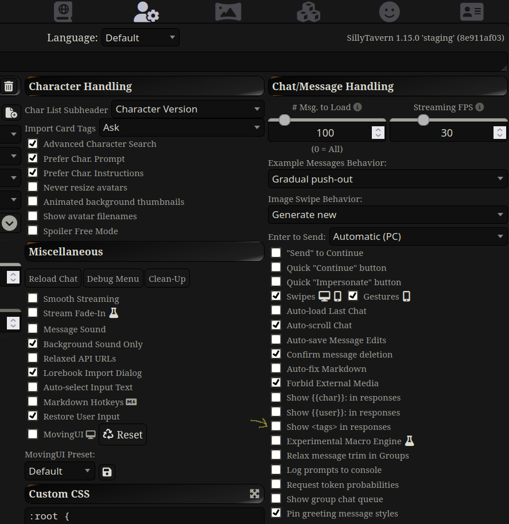Open Example Messages Behavior dropdown
Screen dimensions: 509x524
(x=388, y=179)
